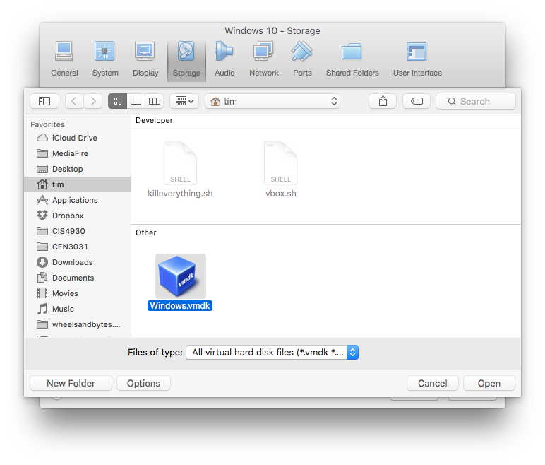
Task: Open Movies in the sidebar
Action: click(x=77, y=293)
